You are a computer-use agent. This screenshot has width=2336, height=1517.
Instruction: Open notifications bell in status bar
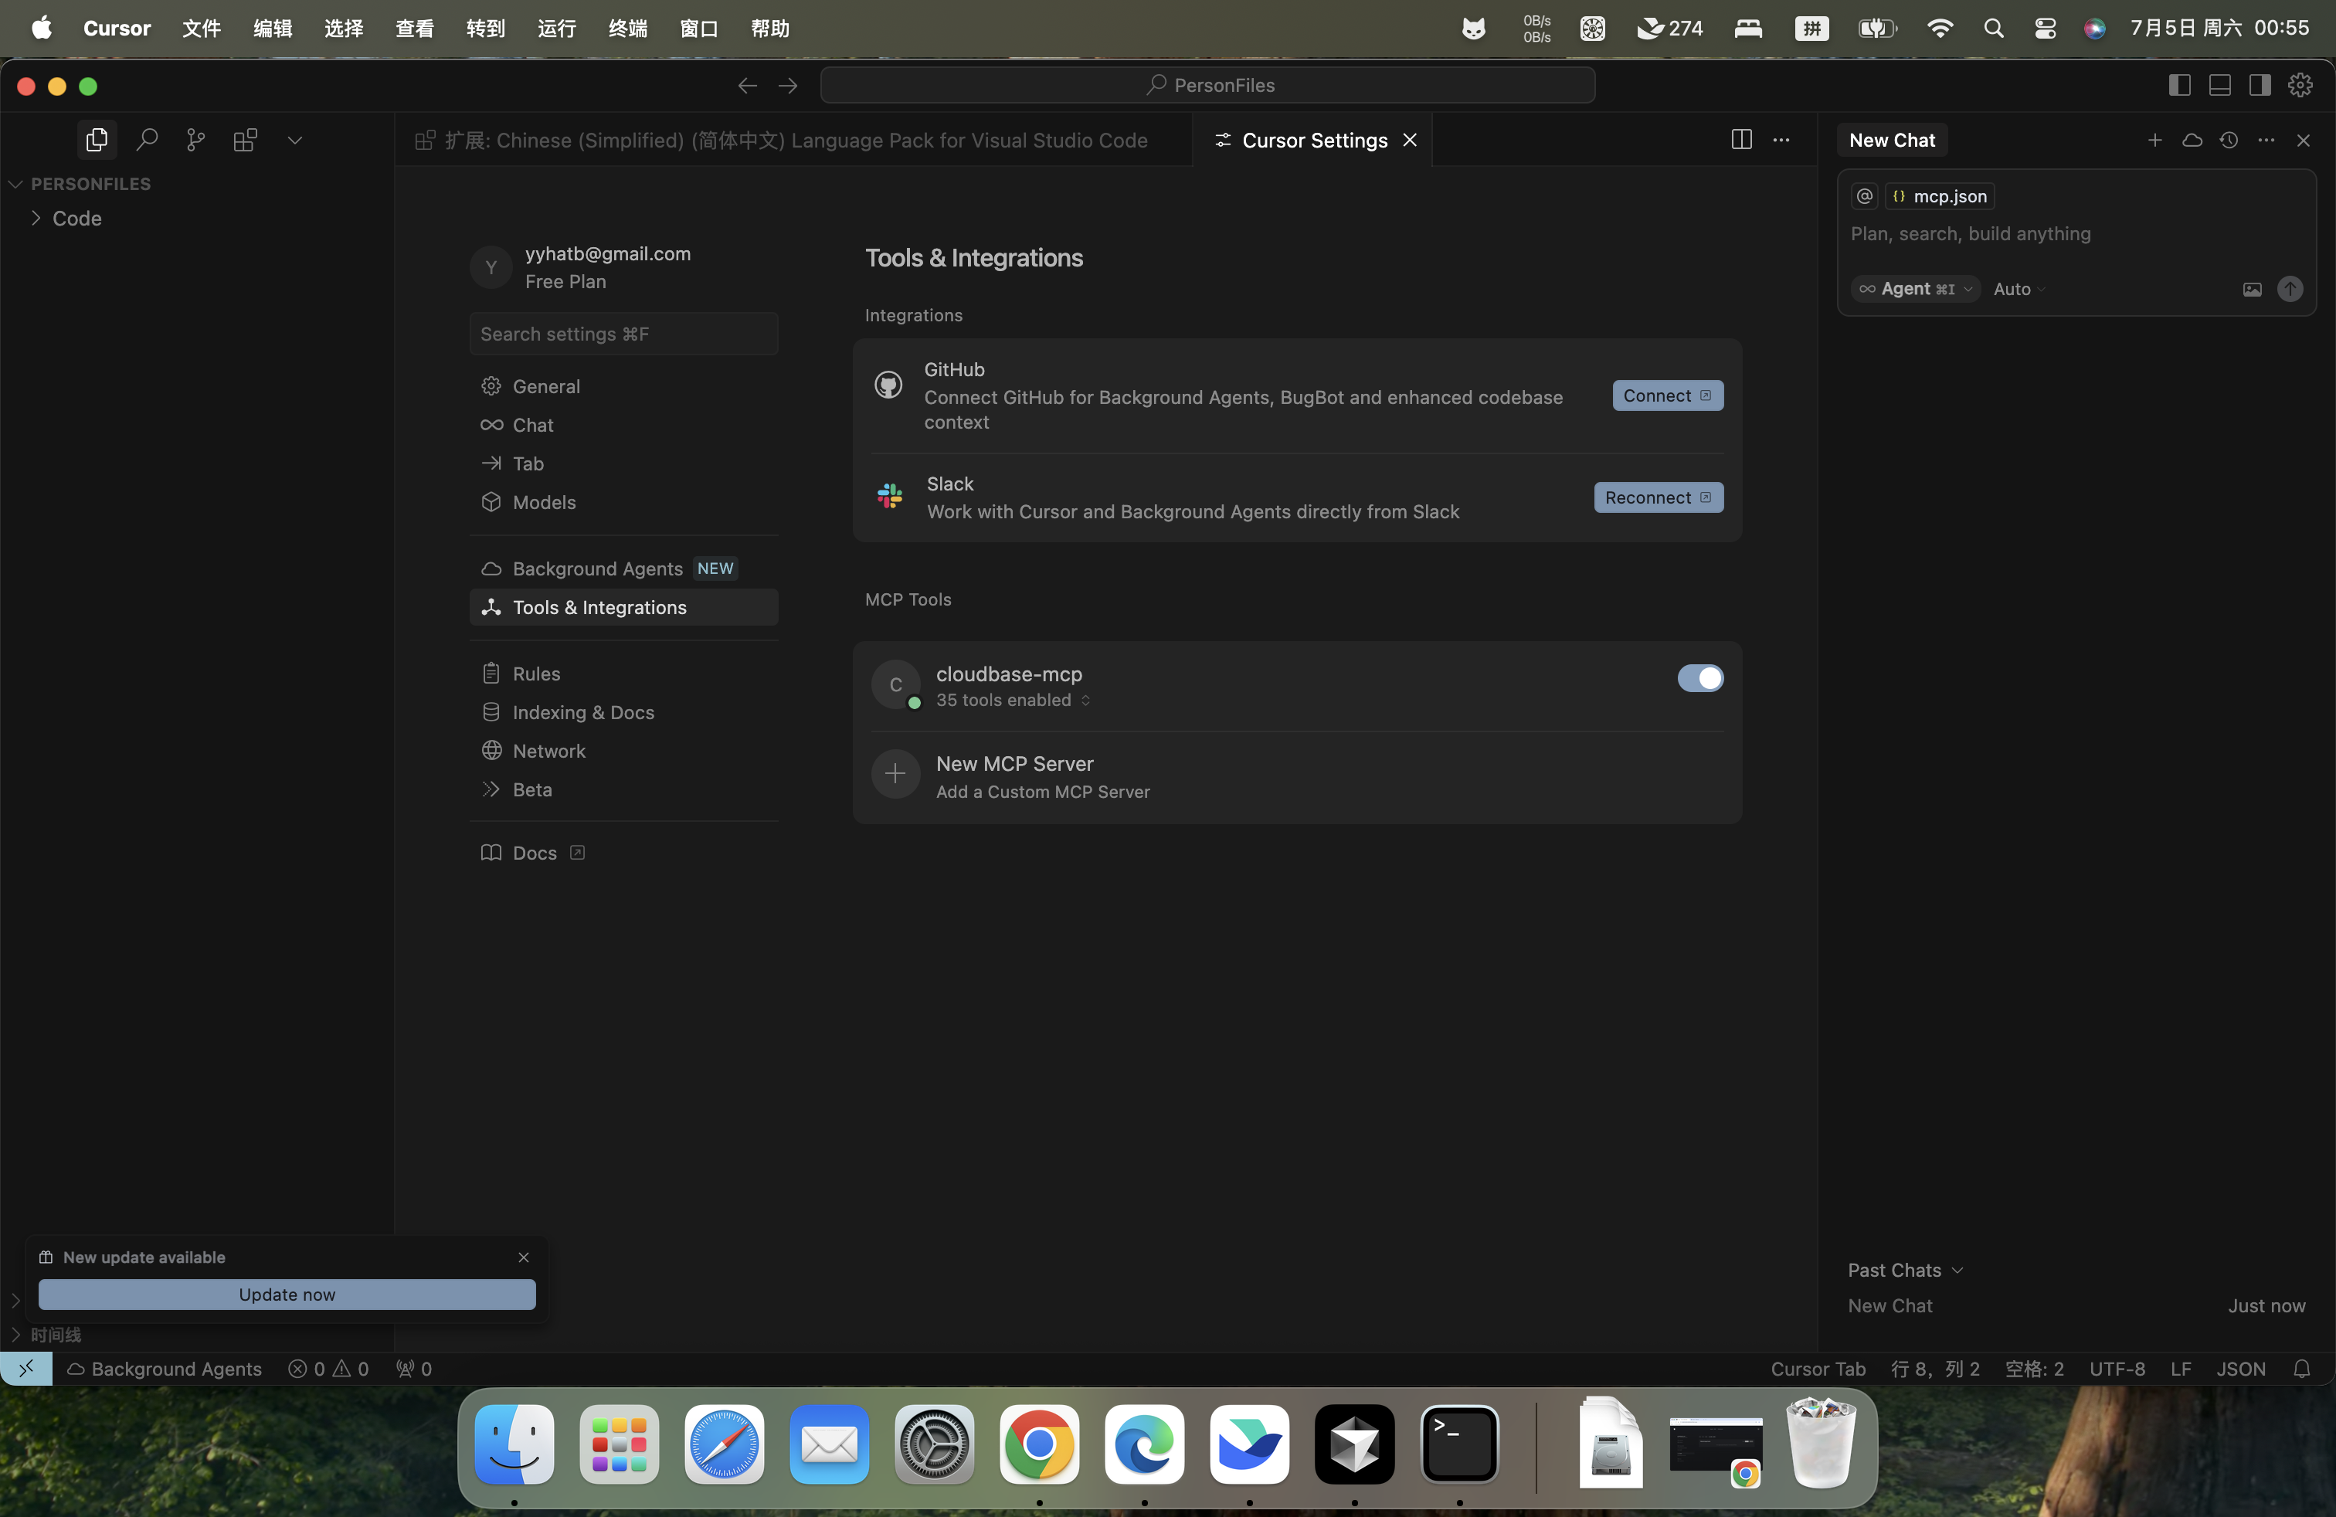[2302, 1369]
